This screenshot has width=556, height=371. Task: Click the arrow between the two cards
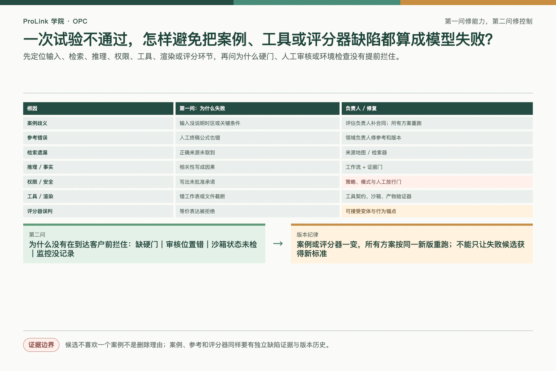(x=278, y=243)
